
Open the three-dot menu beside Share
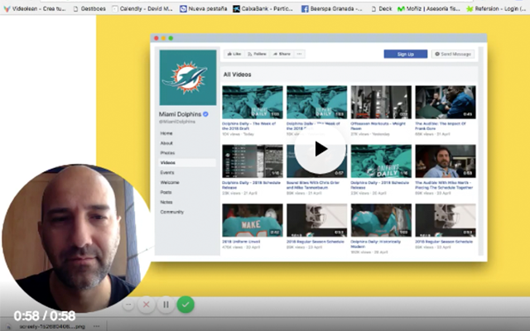tap(299, 54)
